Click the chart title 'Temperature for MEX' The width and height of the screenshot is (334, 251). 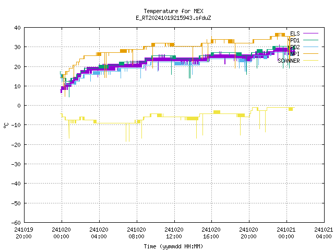click(173, 11)
